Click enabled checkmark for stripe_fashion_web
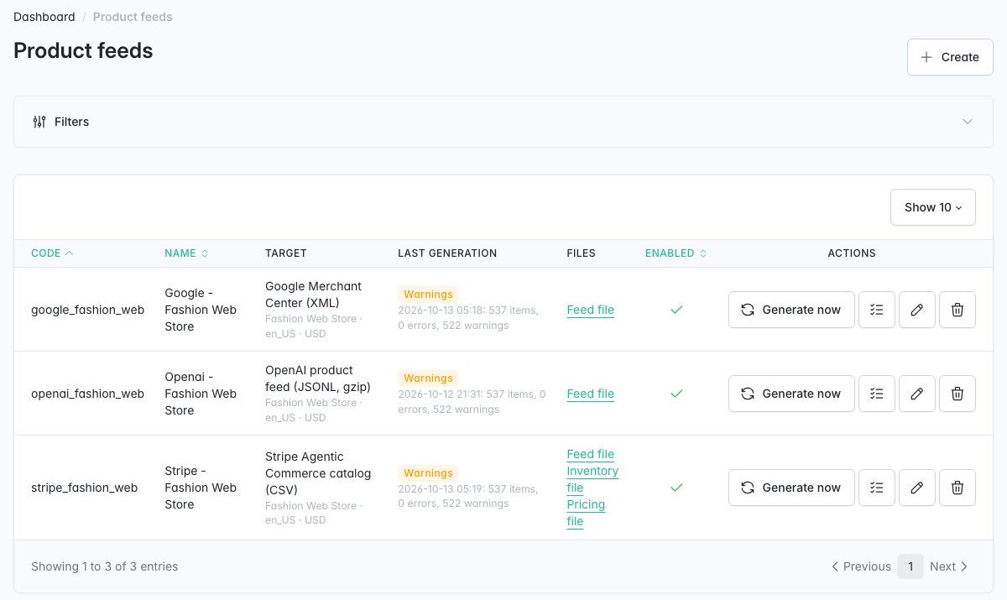Screen dimensions: 1007x600 pos(676,488)
